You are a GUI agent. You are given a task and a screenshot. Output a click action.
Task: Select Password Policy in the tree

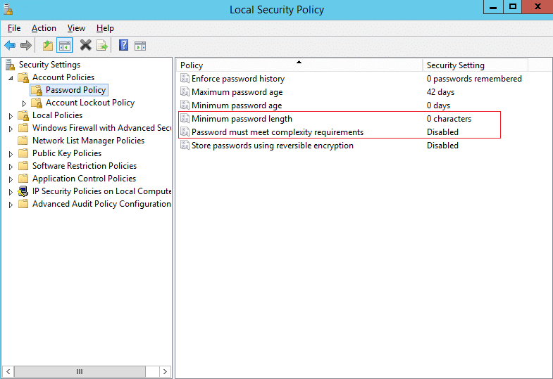pos(76,90)
